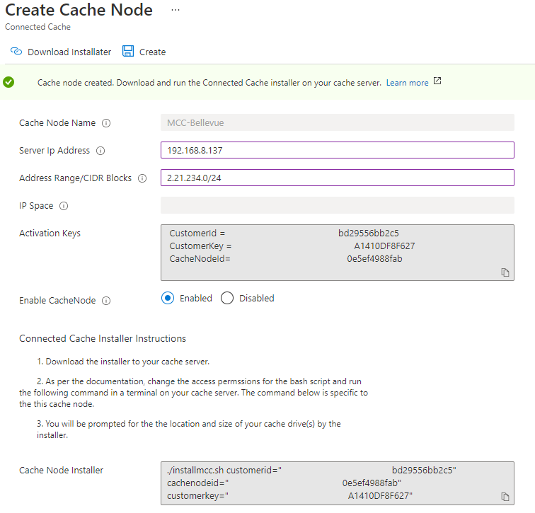This screenshot has width=535, height=513.
Task: Copy the Activation Keys to clipboard
Action: tap(505, 272)
